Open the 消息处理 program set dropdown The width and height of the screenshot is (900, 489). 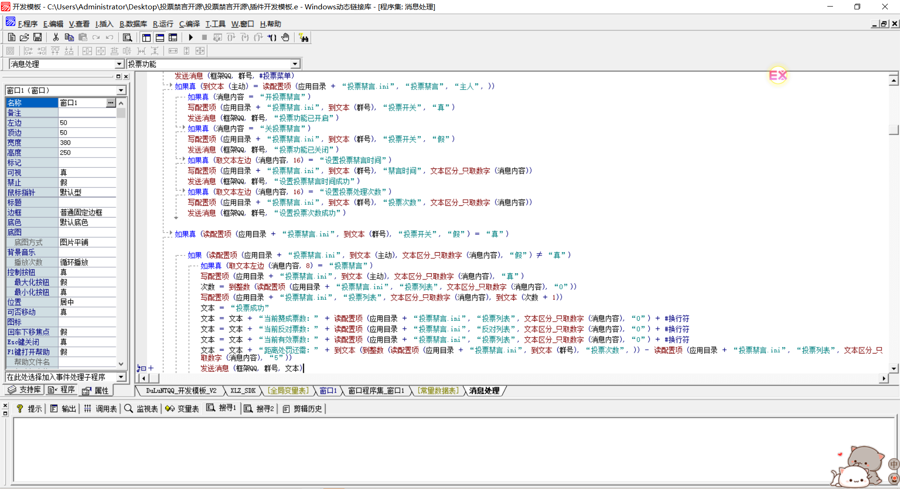pos(119,64)
